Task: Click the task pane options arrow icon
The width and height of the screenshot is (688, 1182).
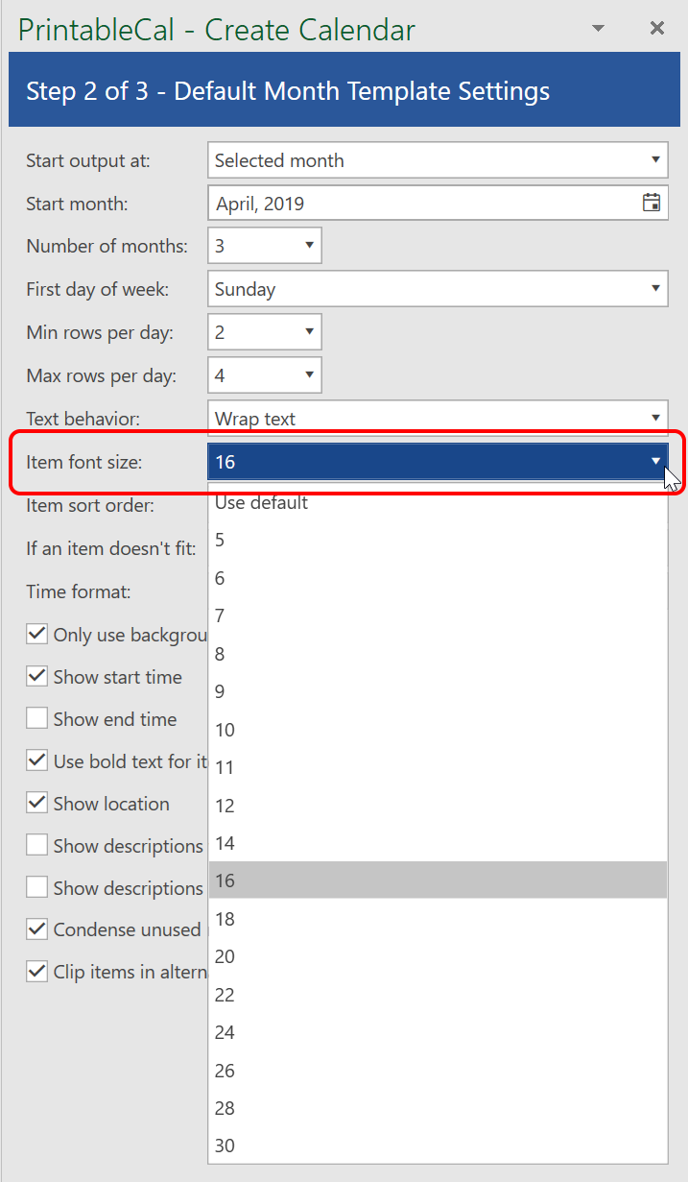Action: 599,29
